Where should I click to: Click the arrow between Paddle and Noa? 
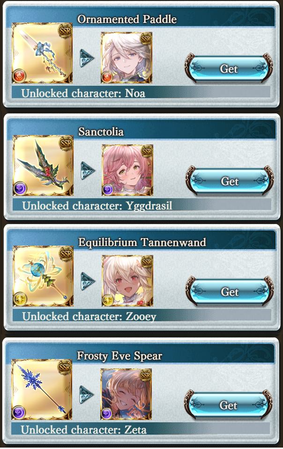point(87,58)
